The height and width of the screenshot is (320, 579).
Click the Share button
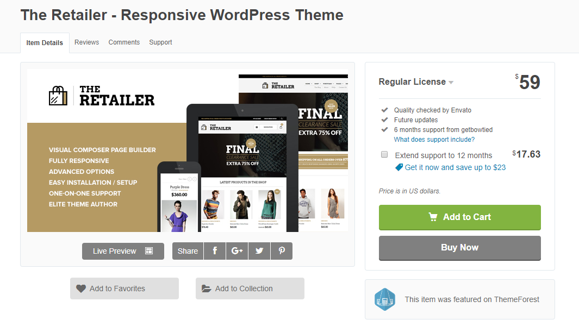(188, 251)
